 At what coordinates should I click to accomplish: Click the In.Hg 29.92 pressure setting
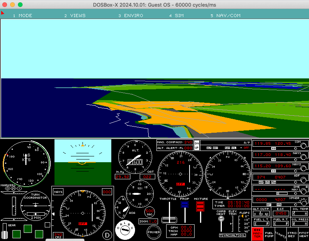coord(122,177)
